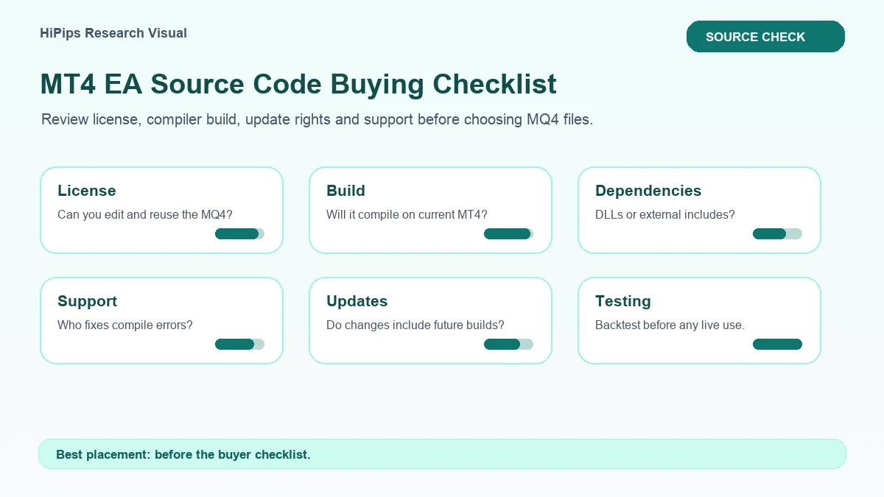Select the Dependencies card heading

[x=648, y=191]
